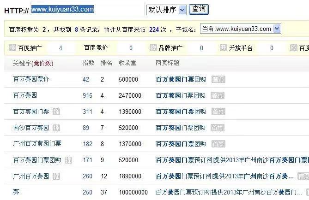The width and height of the screenshot is (309, 200).
Task: Click index value 89
Action: tap(86, 128)
